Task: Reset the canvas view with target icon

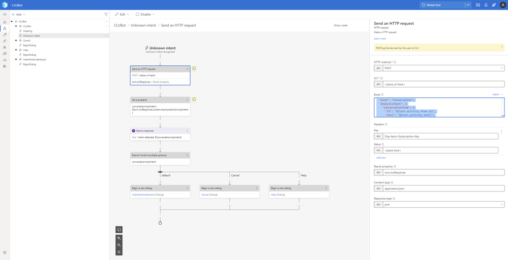Action: pos(119,252)
